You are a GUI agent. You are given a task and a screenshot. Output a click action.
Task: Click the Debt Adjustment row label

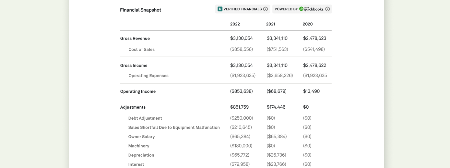[x=145, y=118]
